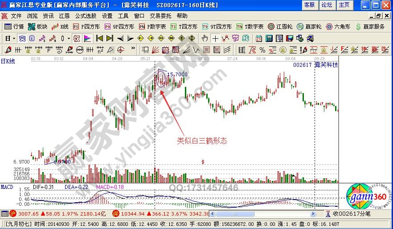
Task: Expand the 日 period dropdown arrow
Action: coord(14,38)
